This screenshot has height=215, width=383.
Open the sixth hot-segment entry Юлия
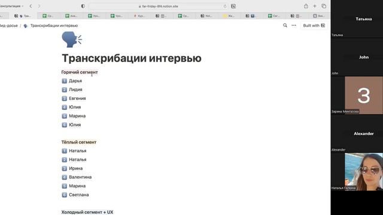click(75, 125)
